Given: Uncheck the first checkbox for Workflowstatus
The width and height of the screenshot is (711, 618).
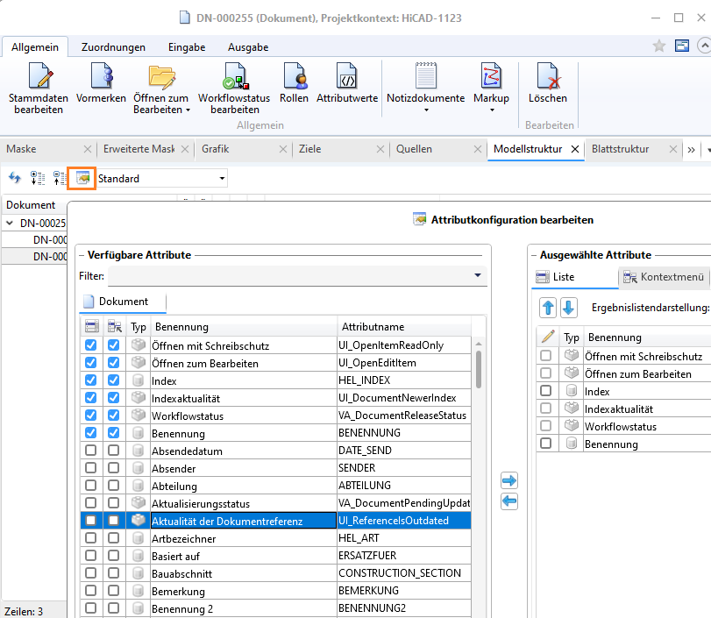Looking at the screenshot, I should tap(90, 416).
